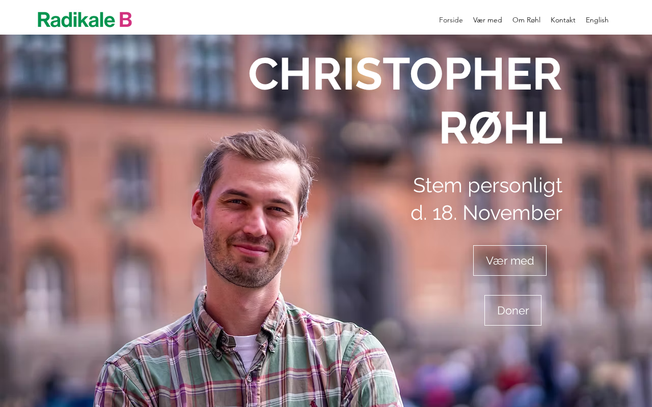The image size is (652, 407).
Task: Go to Vær med in top navigation
Action: (x=487, y=20)
